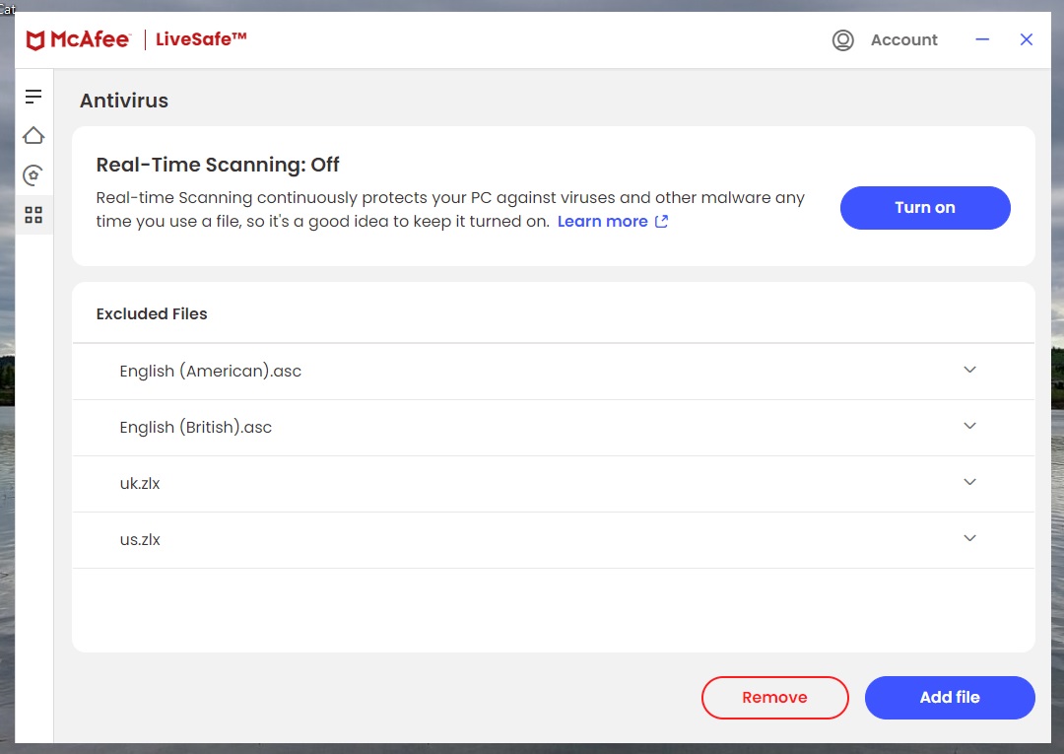
Task: Follow the Learn more link
Action: click(603, 221)
